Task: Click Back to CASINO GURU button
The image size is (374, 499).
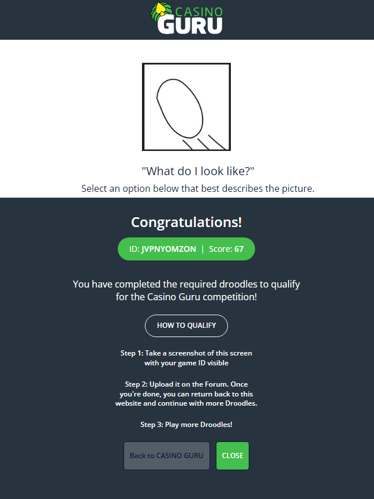Action: [x=167, y=456]
